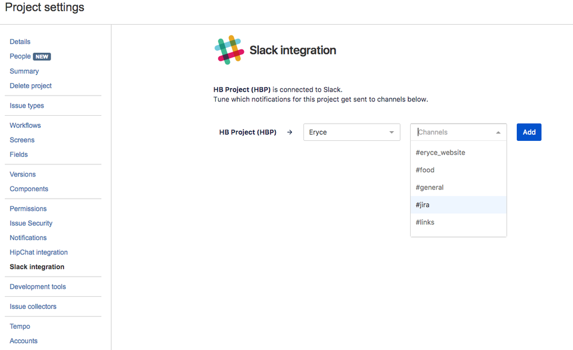Click the Add button
573x350 pixels.
(529, 132)
